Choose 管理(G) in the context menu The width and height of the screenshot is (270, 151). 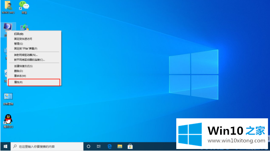(34, 44)
